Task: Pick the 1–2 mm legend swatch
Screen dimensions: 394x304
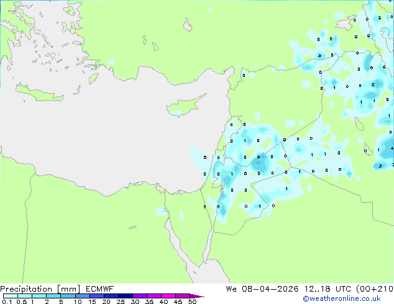Action: pos(39,296)
